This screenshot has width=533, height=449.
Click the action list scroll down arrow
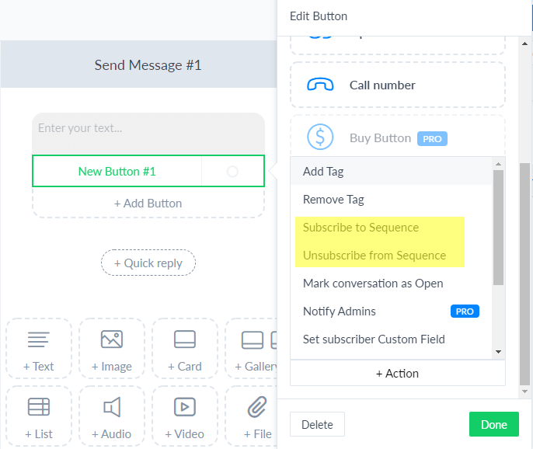click(499, 352)
